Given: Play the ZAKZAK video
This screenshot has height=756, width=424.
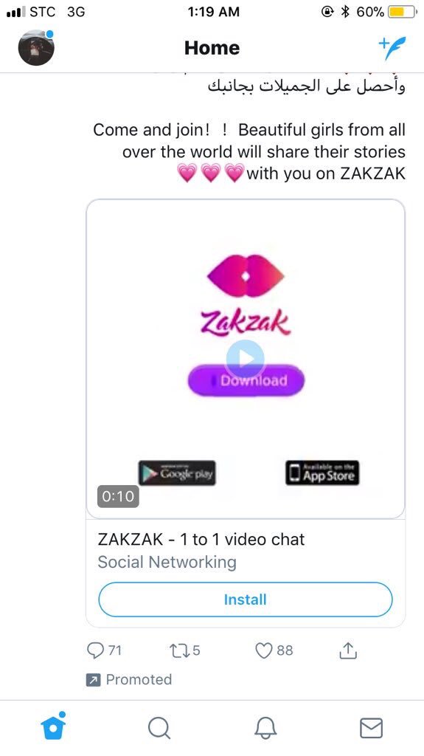Looking at the screenshot, I should coord(246,358).
